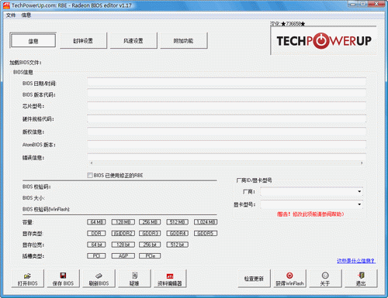Viewport: 388px width, 298px height.
Task: Click right arrow of error info scrollbar
Action: point(362,163)
